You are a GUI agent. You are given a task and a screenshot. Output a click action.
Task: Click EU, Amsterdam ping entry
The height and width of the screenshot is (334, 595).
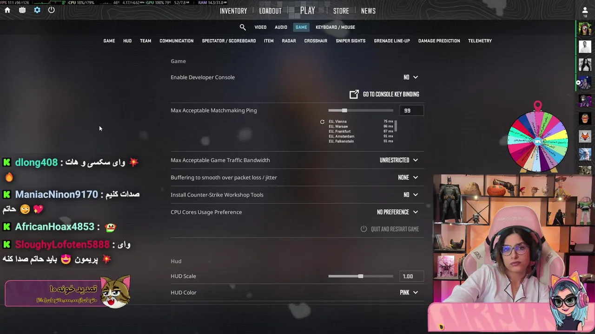[x=361, y=136]
